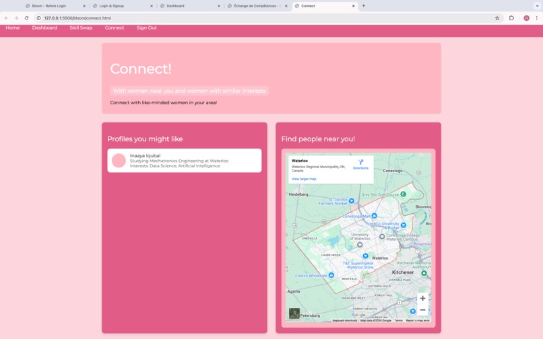Zoom out on the map

[422, 310]
